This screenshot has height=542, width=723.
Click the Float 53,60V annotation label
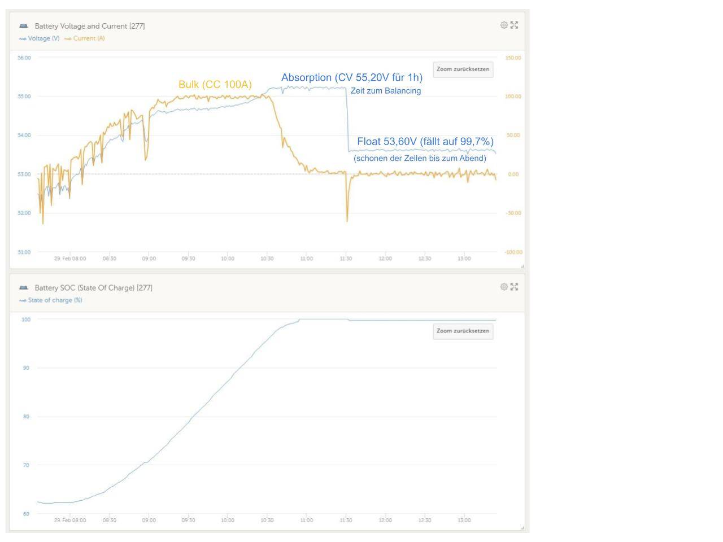[425, 141]
